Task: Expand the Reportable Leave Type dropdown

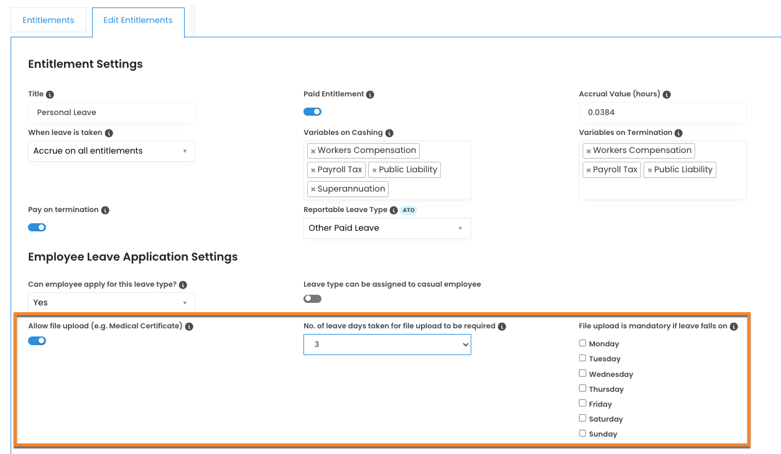Action: [x=387, y=228]
